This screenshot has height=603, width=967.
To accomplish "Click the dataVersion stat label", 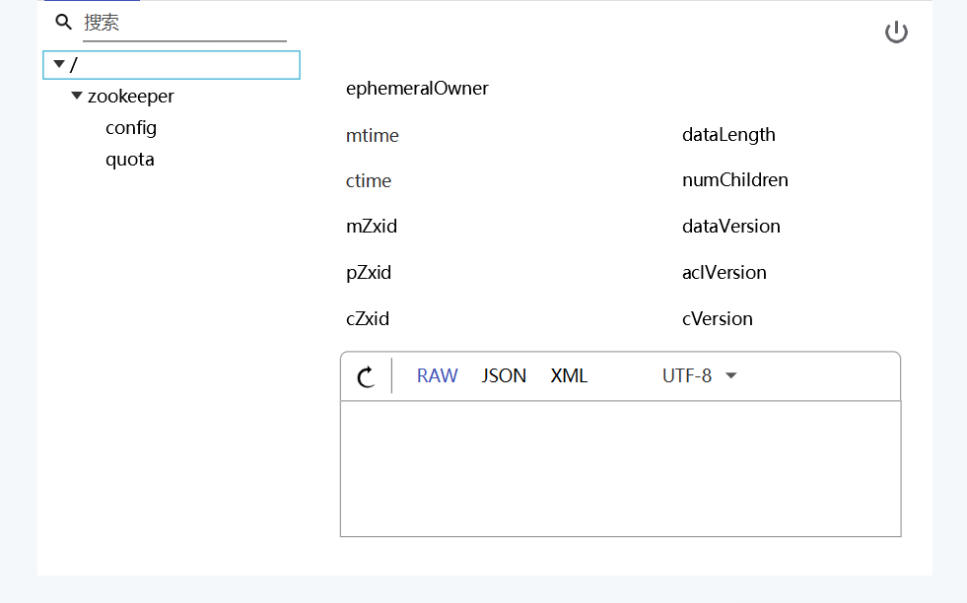I will click(x=730, y=226).
